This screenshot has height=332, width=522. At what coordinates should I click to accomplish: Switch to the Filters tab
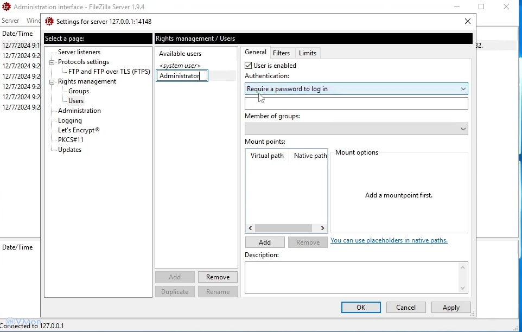click(281, 53)
